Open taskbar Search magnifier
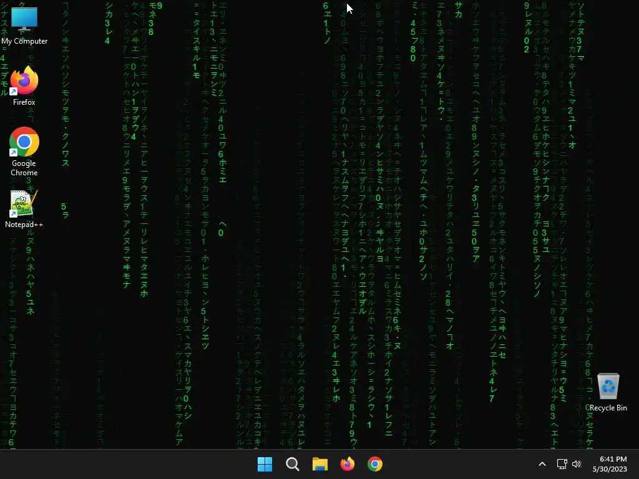639x479 pixels. 293,464
